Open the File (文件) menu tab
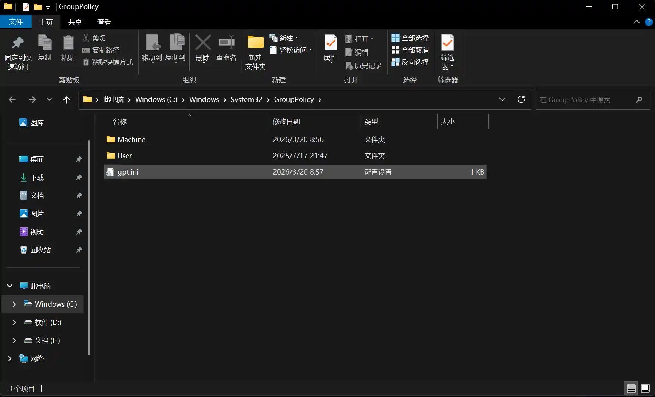Viewport: 655px width, 397px height. click(x=16, y=22)
